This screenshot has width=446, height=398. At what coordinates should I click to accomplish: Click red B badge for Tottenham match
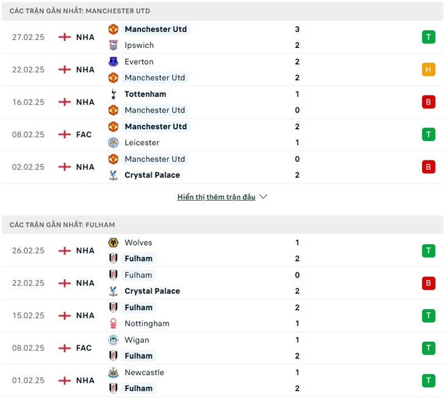pyautogui.click(x=428, y=102)
